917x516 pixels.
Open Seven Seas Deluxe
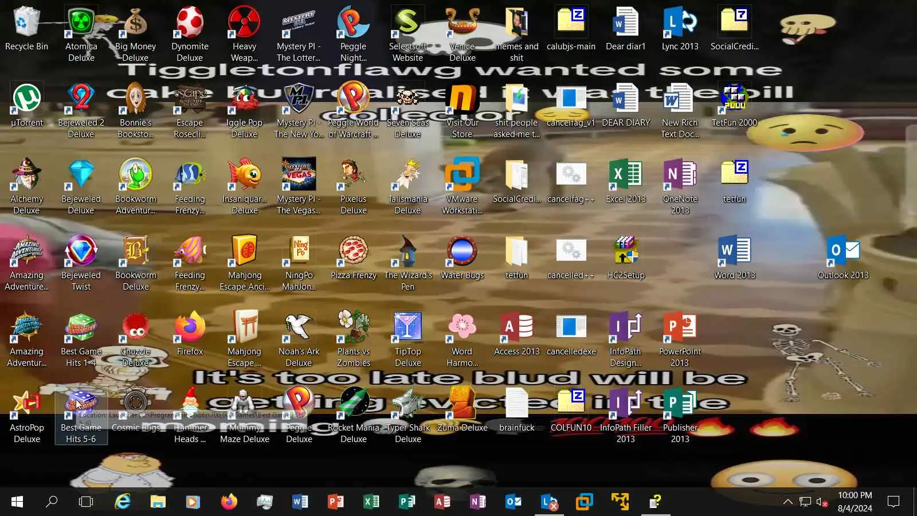coord(407,111)
